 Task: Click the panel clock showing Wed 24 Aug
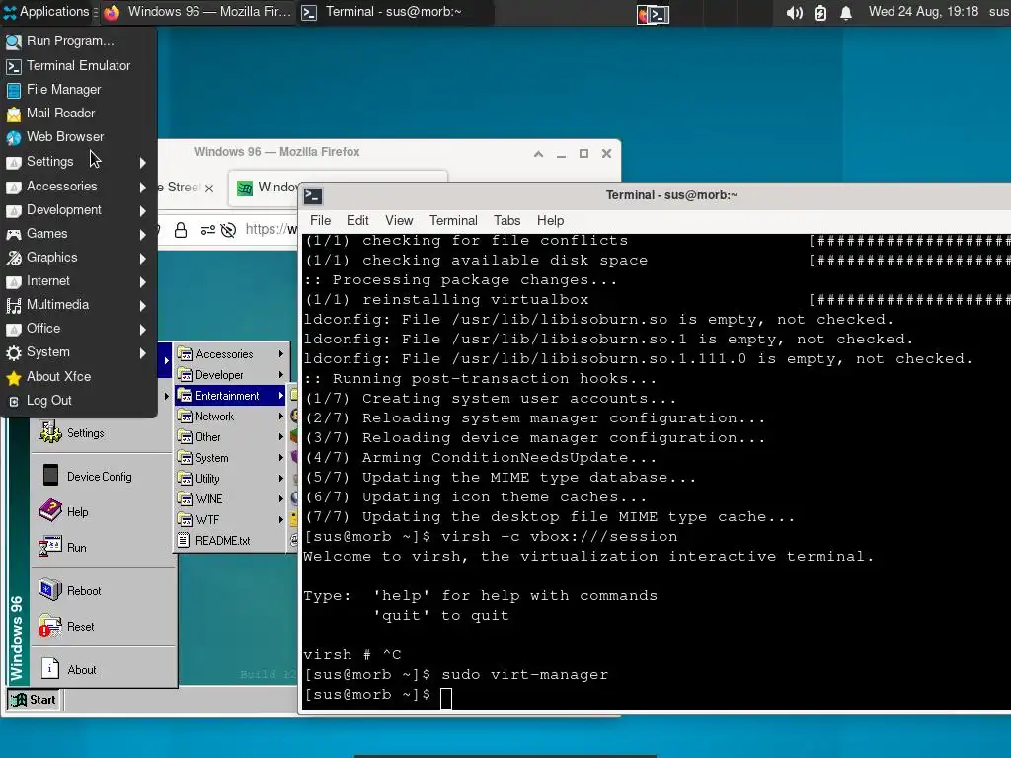click(x=923, y=12)
